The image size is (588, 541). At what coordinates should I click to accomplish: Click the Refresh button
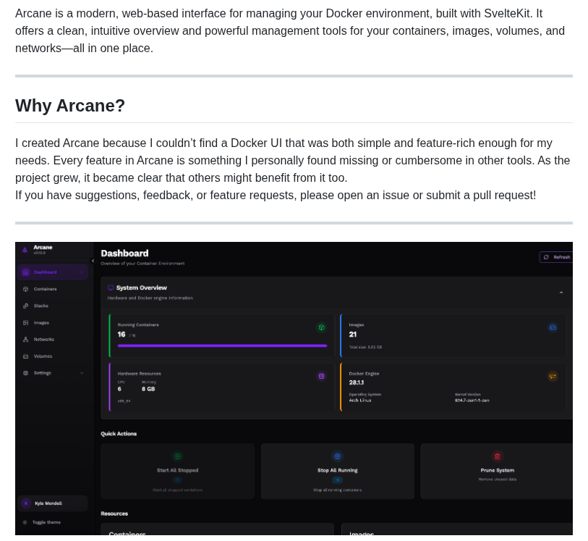(x=556, y=257)
